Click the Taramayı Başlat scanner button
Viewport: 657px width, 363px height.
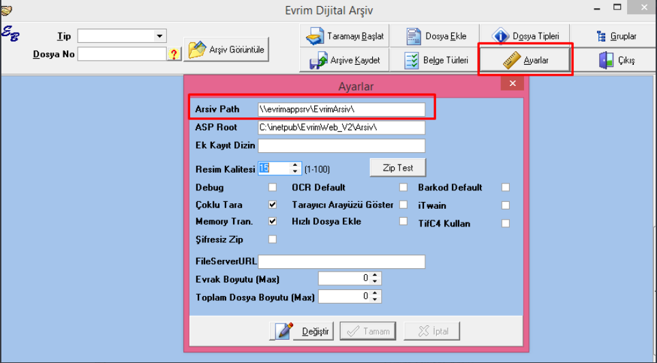tap(345, 35)
